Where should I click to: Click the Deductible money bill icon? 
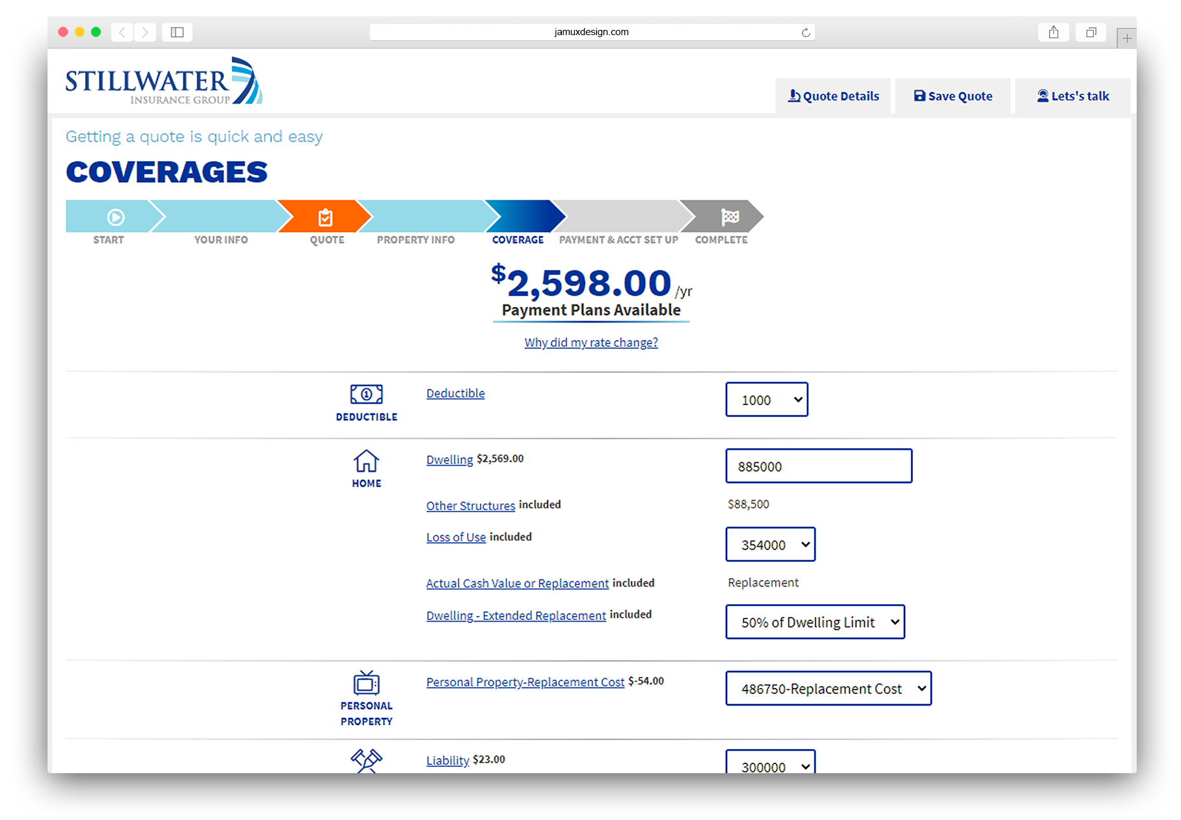366,394
